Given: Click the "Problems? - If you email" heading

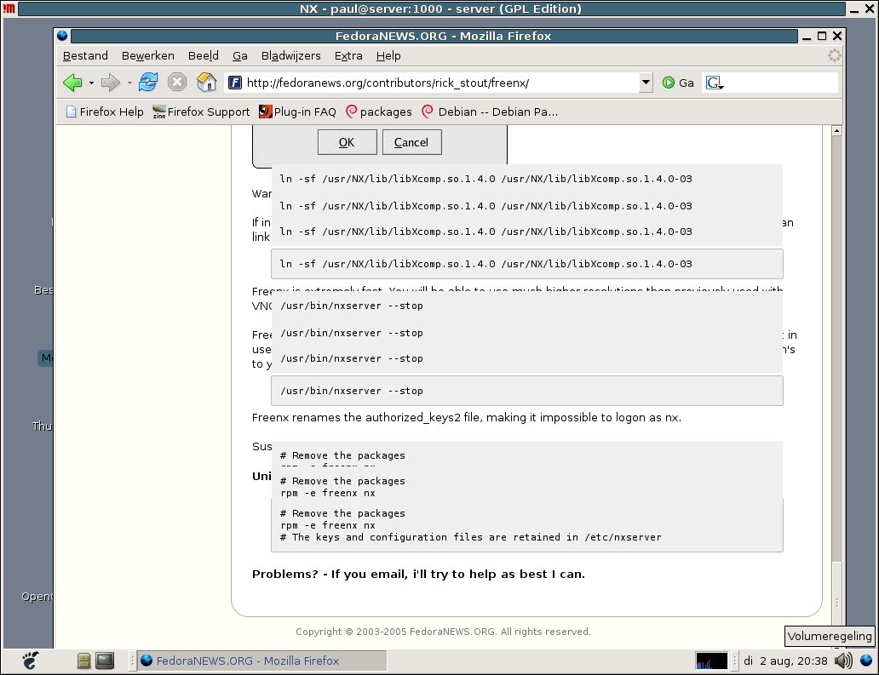Looking at the screenshot, I should pos(418,575).
